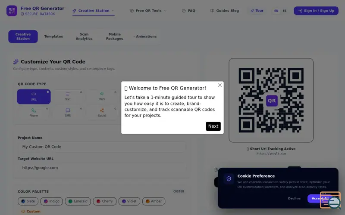
Task: Select the Indigo color palette
Action: tap(51, 201)
